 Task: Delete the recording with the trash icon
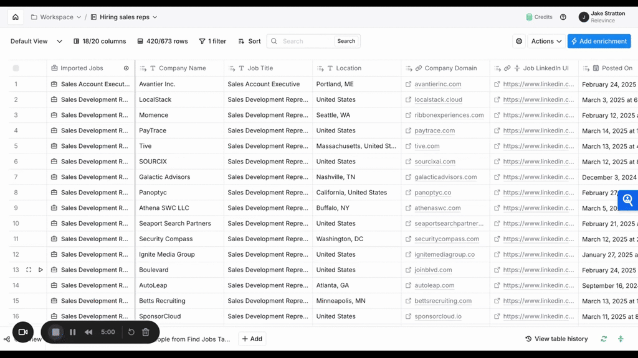(146, 332)
